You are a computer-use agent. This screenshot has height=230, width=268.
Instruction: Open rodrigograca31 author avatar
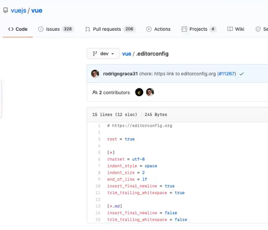[95, 74]
